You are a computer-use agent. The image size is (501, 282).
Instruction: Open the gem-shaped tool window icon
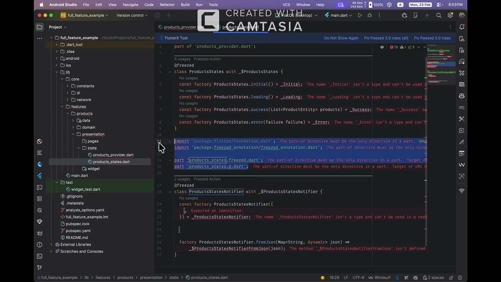40,222
